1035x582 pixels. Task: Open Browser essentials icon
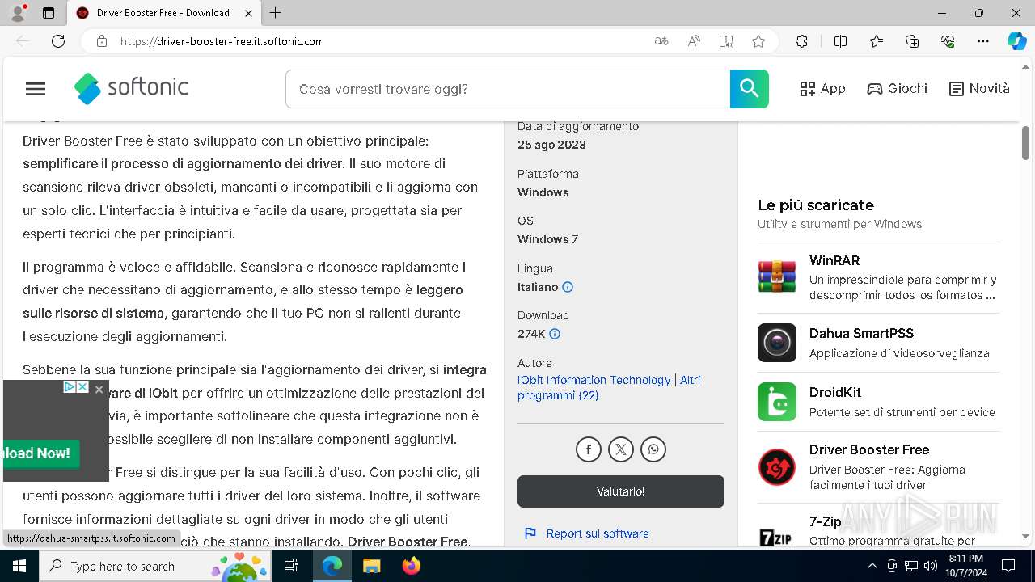pyautogui.click(x=948, y=41)
